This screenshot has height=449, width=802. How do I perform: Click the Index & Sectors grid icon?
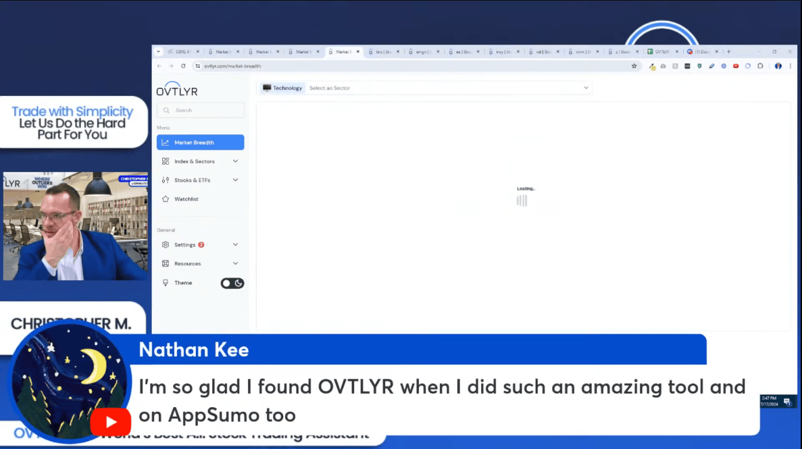tap(166, 161)
